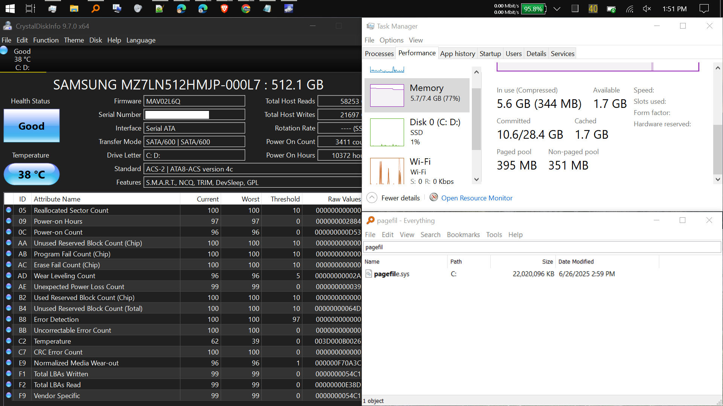The image size is (723, 406).
Task: Click the Temperature attribute status dot
Action: (x=9, y=341)
